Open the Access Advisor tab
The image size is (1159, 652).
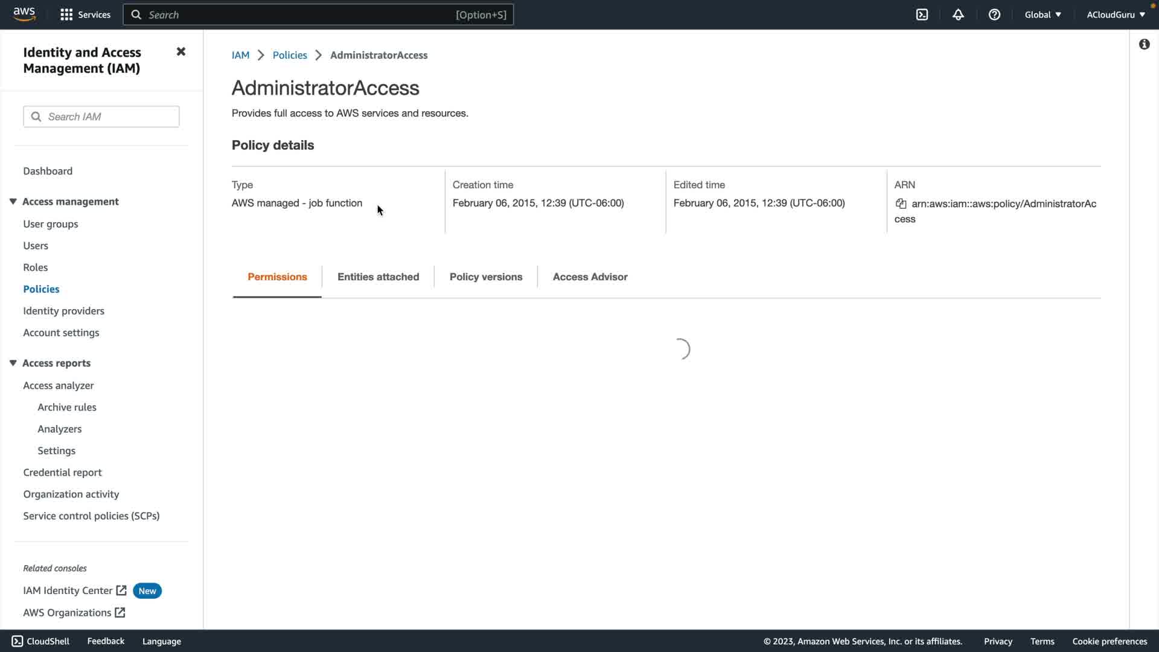(590, 276)
